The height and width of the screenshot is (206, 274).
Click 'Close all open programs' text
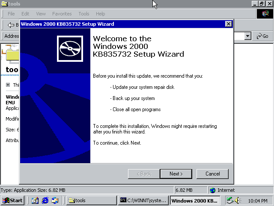137,109
